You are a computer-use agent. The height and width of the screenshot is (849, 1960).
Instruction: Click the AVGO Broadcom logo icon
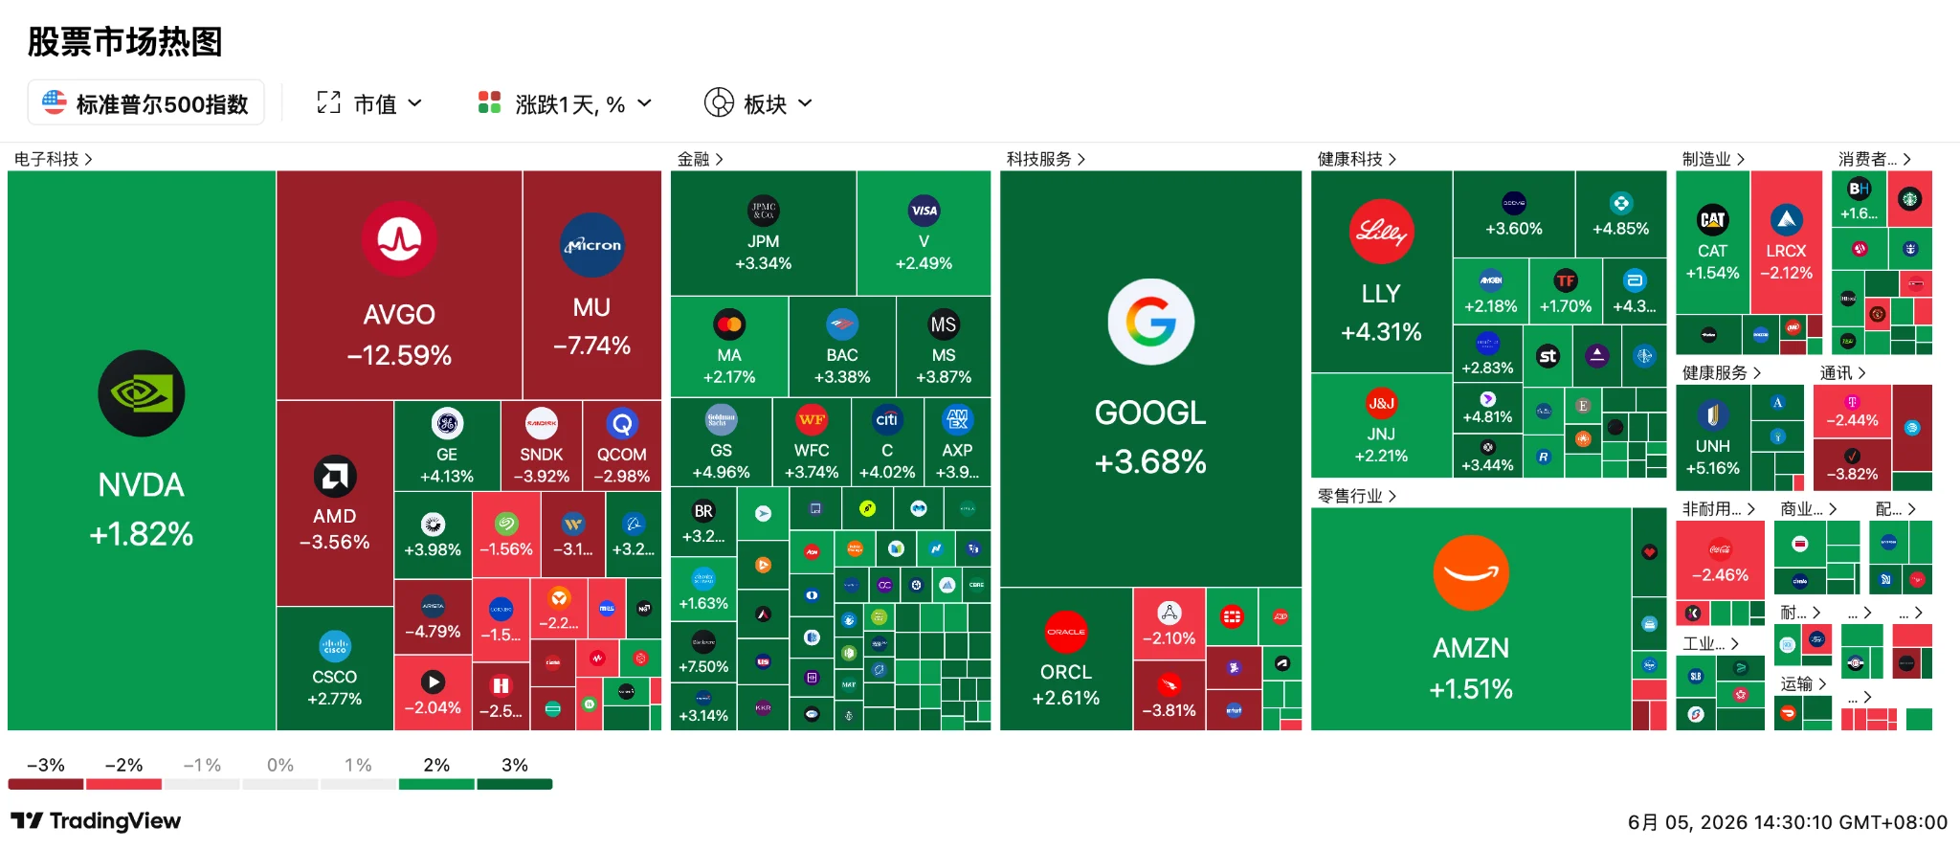[x=399, y=239]
